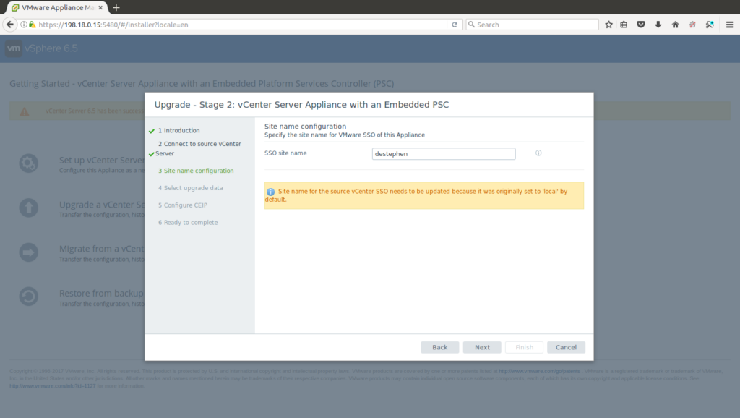Click the Set up vCenter gear icon
The height and width of the screenshot is (418, 740).
(29, 163)
